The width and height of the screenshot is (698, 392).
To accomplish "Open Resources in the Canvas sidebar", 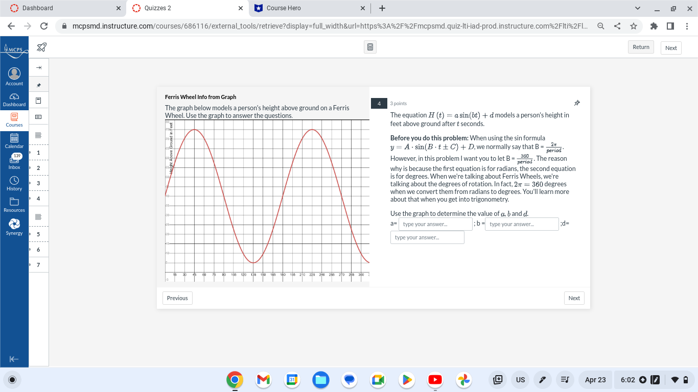I will coord(14,204).
